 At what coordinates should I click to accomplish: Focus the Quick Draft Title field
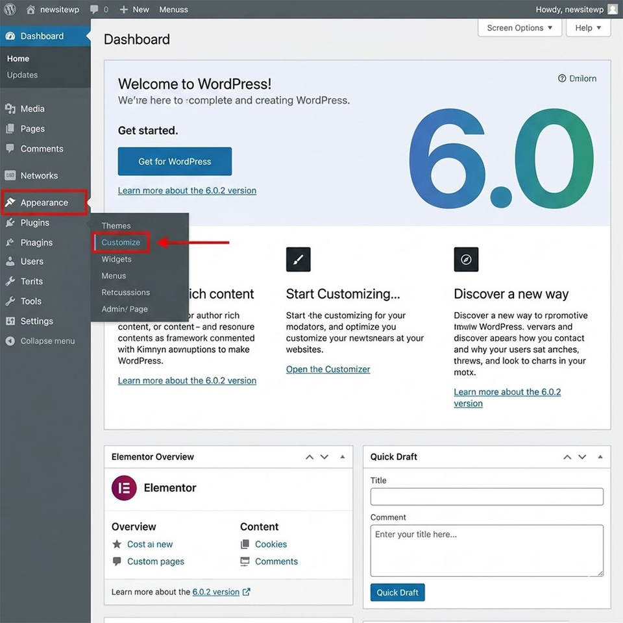(487, 496)
